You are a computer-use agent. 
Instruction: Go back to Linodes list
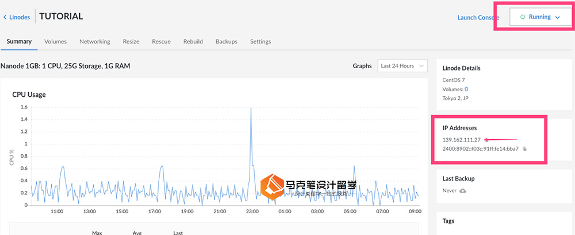tap(17, 17)
